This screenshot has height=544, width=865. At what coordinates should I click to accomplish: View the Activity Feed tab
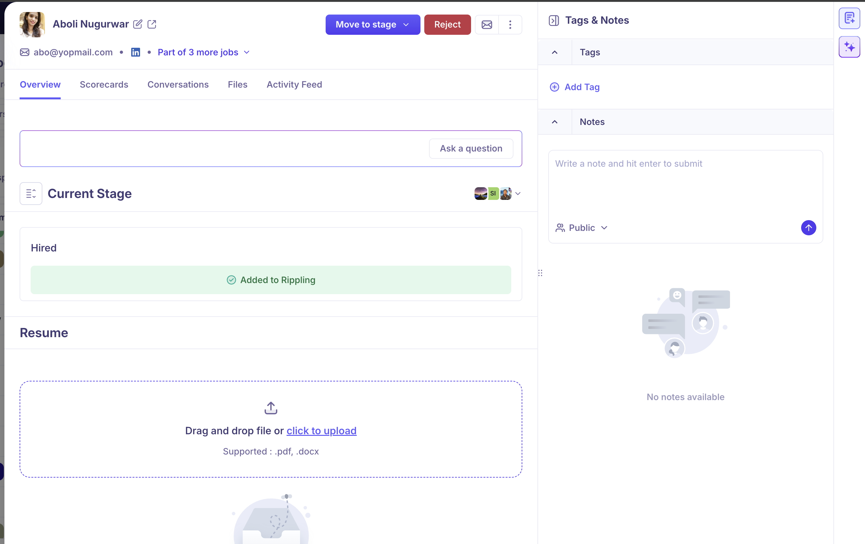(x=294, y=84)
